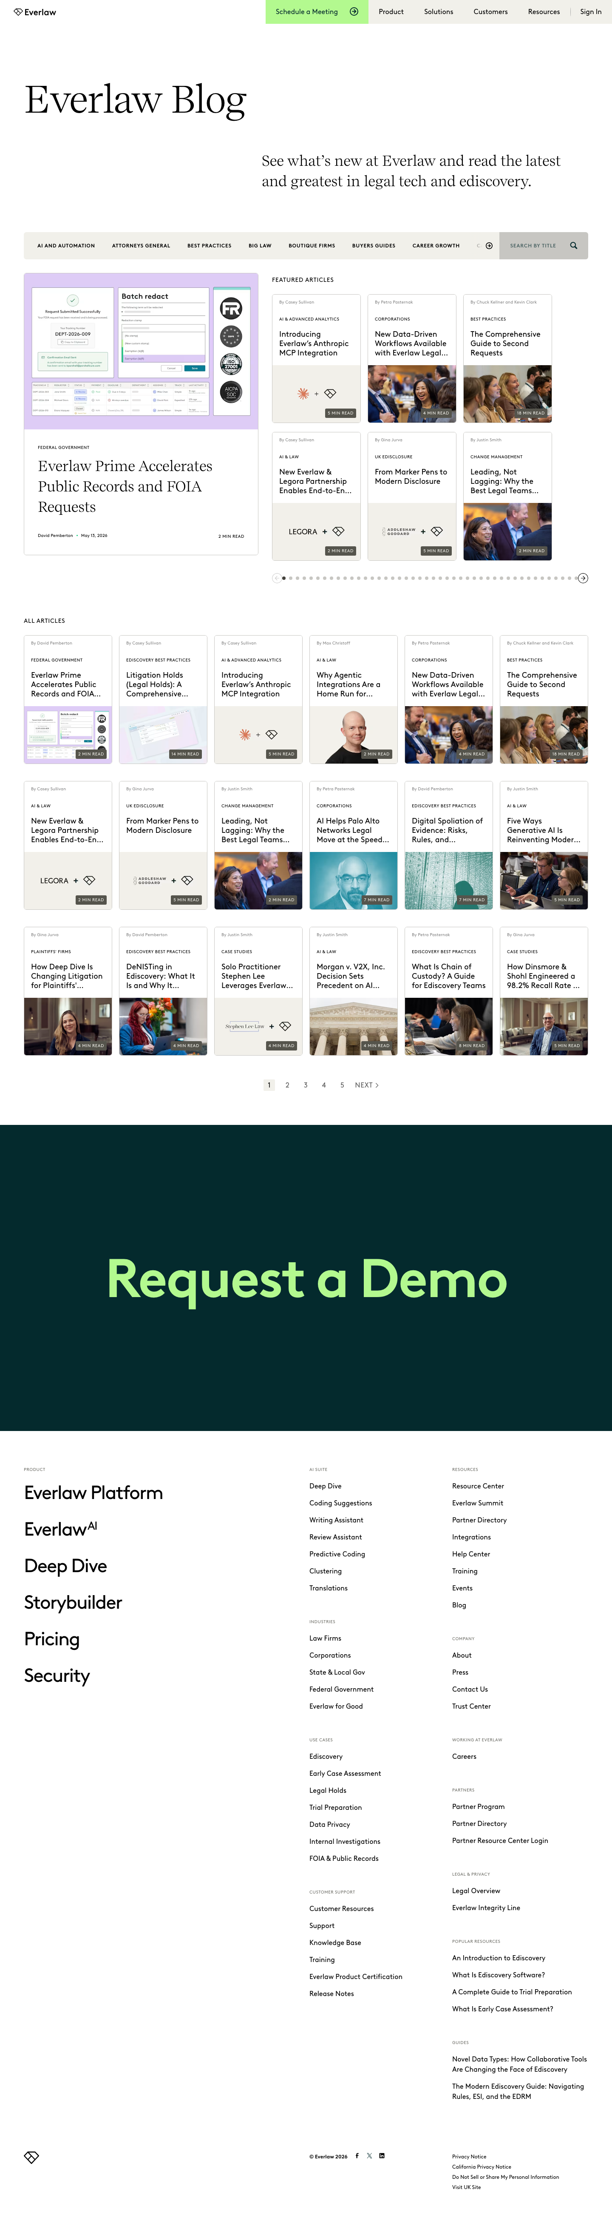This screenshot has height=2226, width=612.
Task: Filter by Best Practices category
Action: 209,245
